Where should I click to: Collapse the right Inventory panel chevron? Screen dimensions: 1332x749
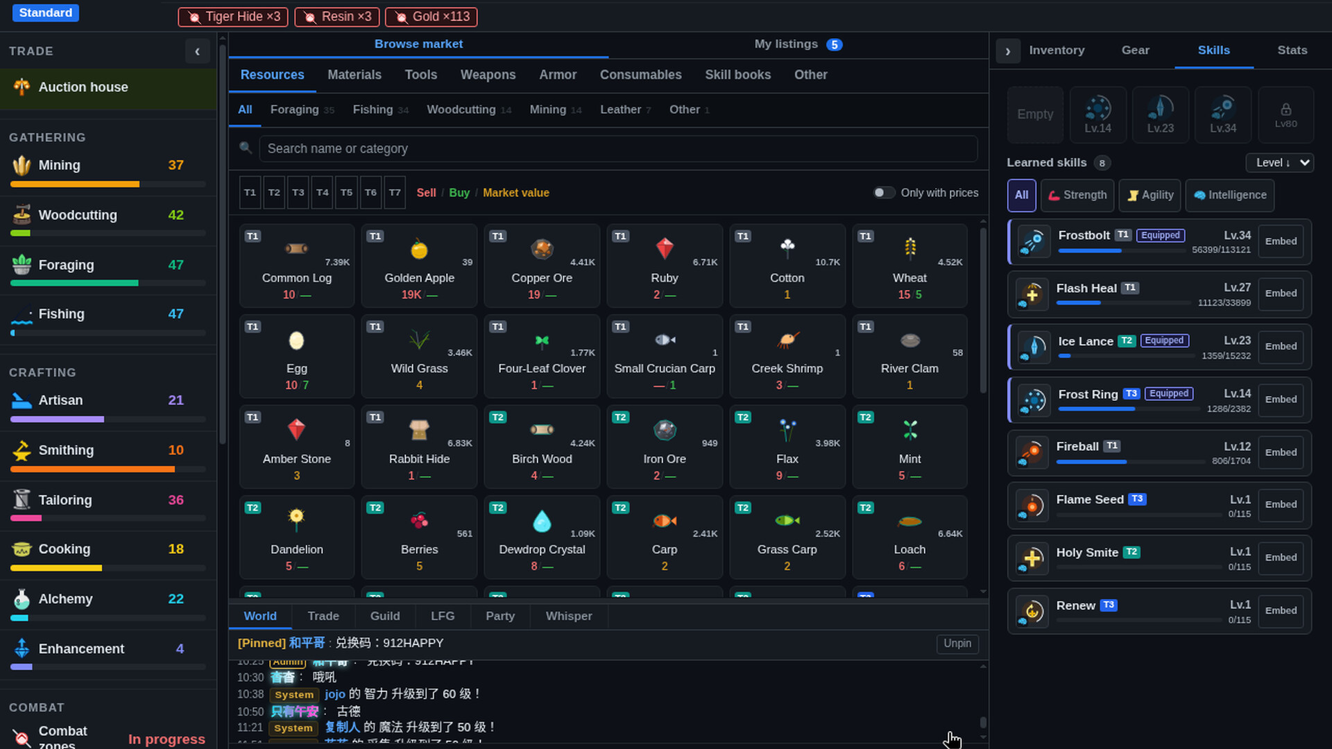1008,51
